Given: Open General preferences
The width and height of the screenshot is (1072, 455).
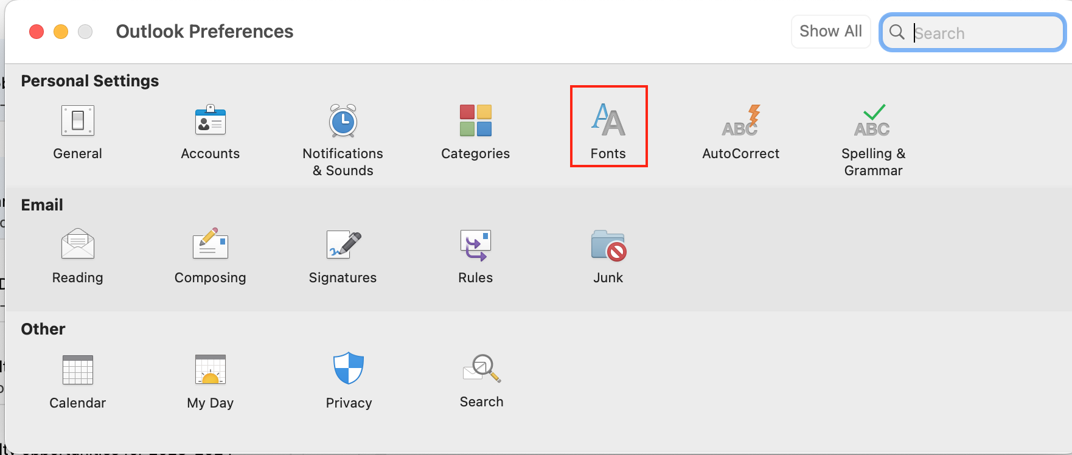Looking at the screenshot, I should point(78,132).
